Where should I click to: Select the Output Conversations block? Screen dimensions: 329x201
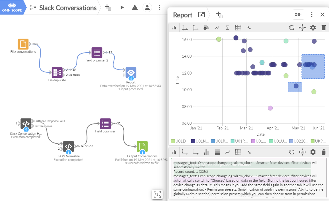point(142,147)
